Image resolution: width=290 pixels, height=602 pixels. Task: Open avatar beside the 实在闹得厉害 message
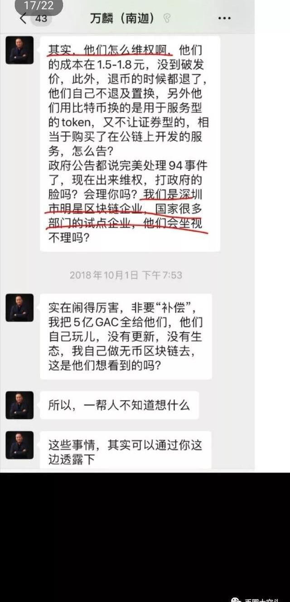[x=19, y=308]
